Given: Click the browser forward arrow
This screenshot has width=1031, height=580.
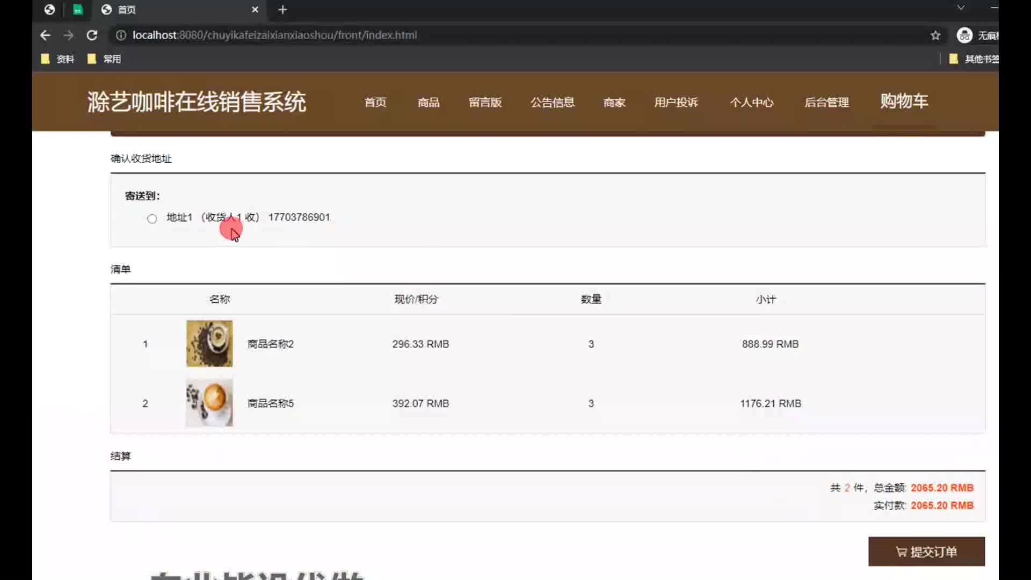Looking at the screenshot, I should coord(68,35).
